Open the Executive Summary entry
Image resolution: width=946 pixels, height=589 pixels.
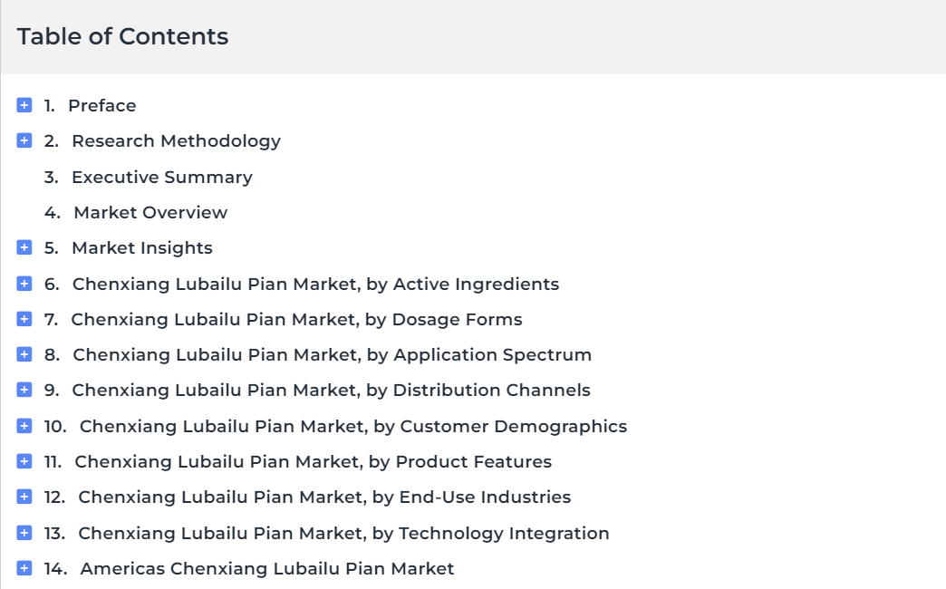coord(161,177)
